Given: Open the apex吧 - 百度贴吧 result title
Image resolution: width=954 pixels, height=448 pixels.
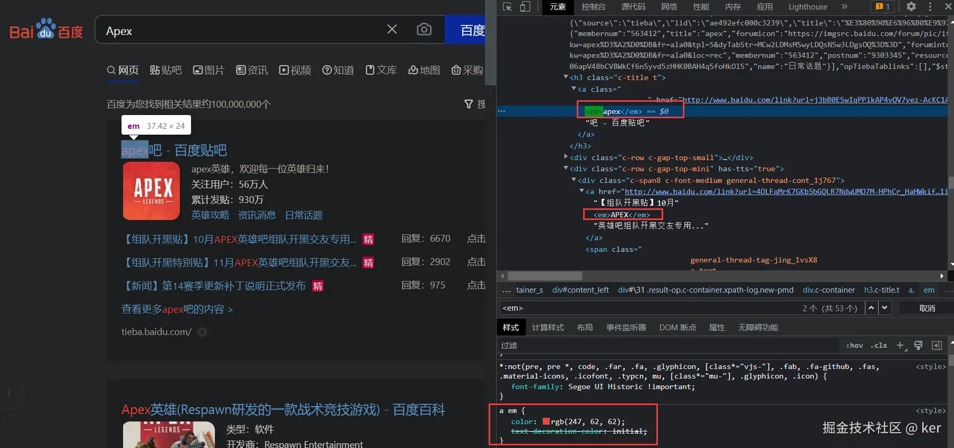Looking at the screenshot, I should point(174,151).
